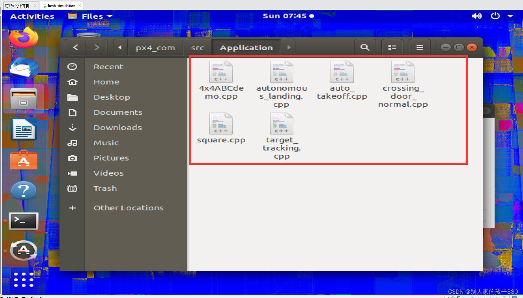Click the Trash bin icon in sidebar

pos(72,188)
